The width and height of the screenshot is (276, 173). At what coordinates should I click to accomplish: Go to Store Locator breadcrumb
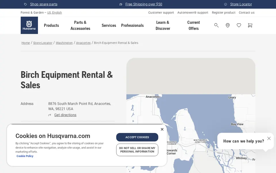[x=43, y=43]
